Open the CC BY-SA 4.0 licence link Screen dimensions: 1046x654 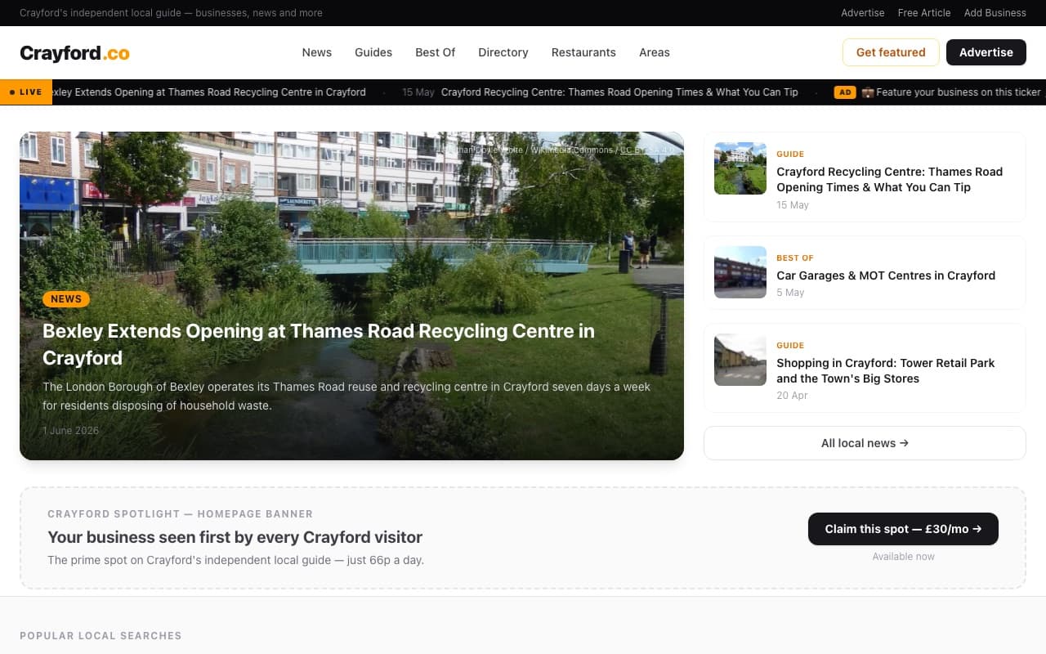tap(647, 150)
